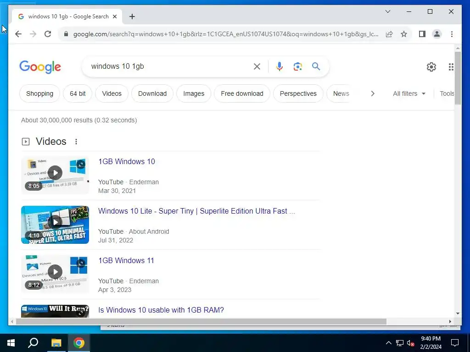Screen dimensions: 470x352
Task: Open search Tools
Action: 447,93
